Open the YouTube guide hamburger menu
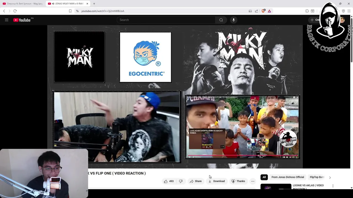The image size is (353, 198). (7, 20)
